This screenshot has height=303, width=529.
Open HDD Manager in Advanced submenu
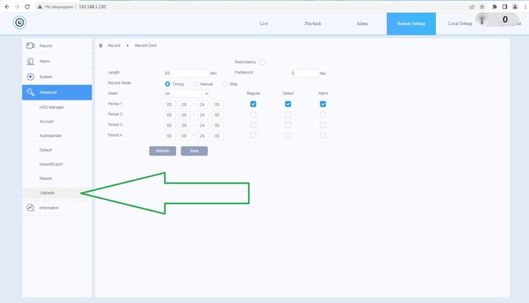pyautogui.click(x=50, y=108)
